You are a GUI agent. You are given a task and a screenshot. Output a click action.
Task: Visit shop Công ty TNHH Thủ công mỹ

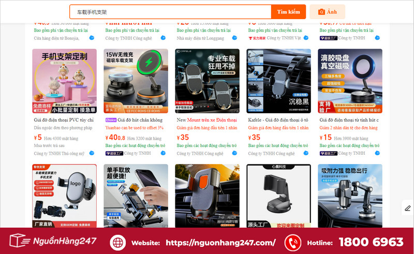click(59, 154)
